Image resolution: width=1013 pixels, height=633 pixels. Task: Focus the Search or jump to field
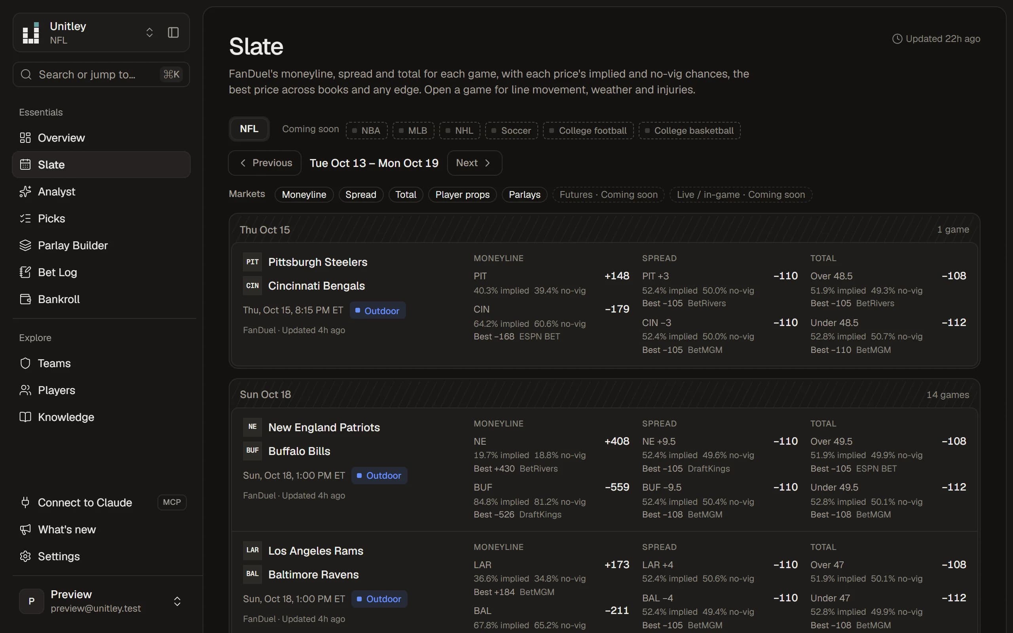coord(101,74)
